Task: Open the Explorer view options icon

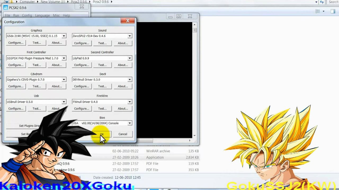Action: click(318, 11)
